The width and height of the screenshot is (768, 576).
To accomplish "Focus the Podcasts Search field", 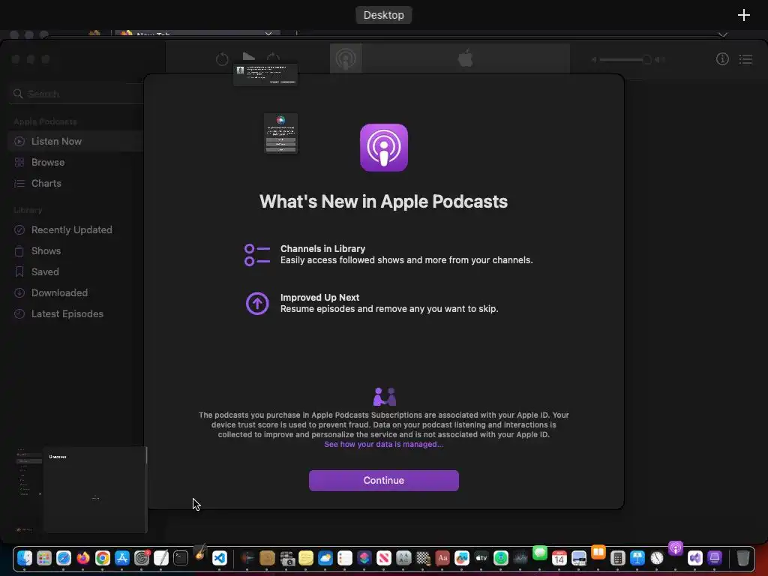I will point(76,94).
